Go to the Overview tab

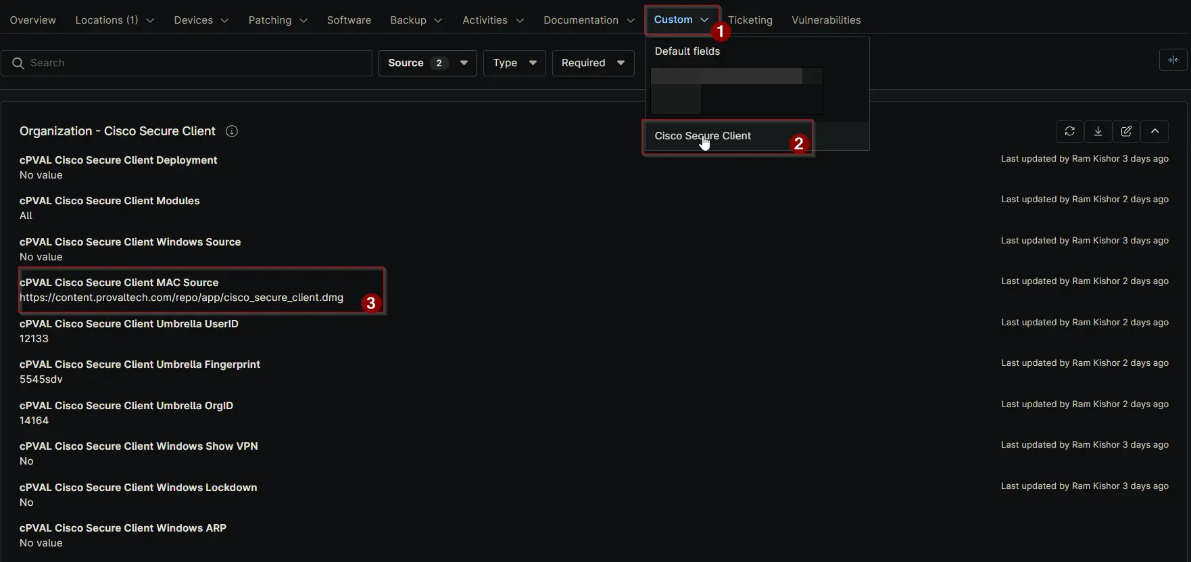click(x=32, y=20)
